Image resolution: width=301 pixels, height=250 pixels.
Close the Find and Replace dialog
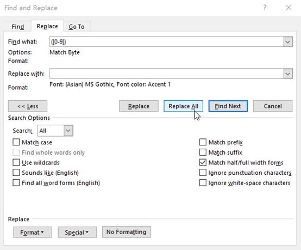tap(289, 8)
